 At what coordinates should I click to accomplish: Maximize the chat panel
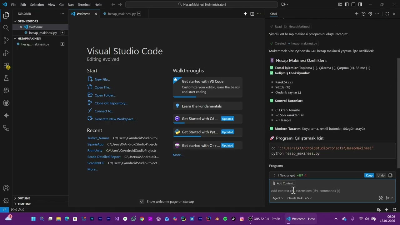[x=387, y=14]
